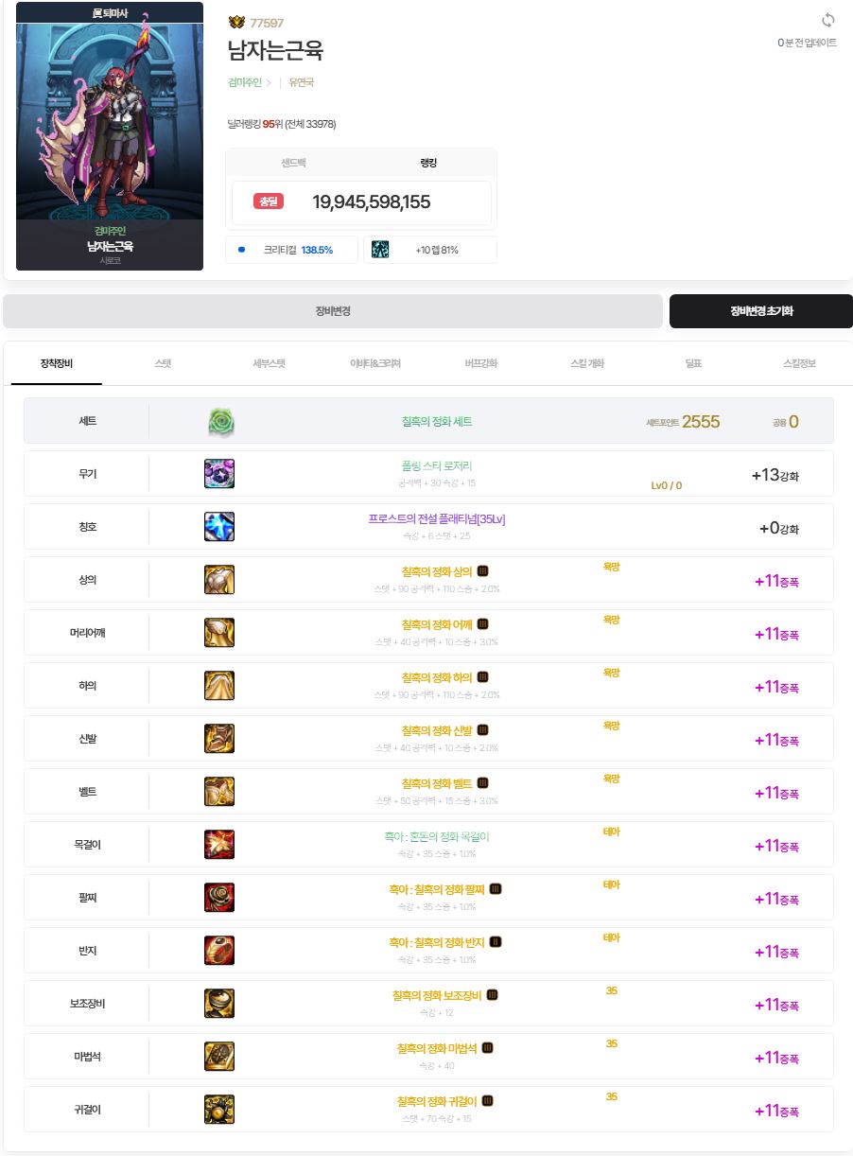Click the necklace item icon
The image size is (853, 1156).
click(x=219, y=845)
